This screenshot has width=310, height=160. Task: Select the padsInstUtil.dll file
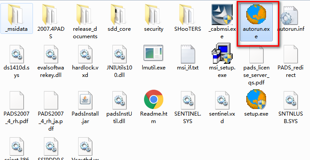pyautogui.click(x=119, y=108)
